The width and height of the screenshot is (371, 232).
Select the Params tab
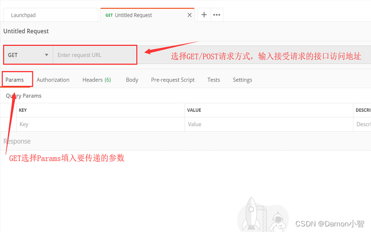pos(15,80)
